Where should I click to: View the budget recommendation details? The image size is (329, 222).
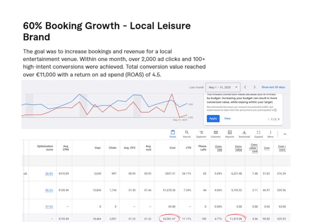(x=227, y=118)
